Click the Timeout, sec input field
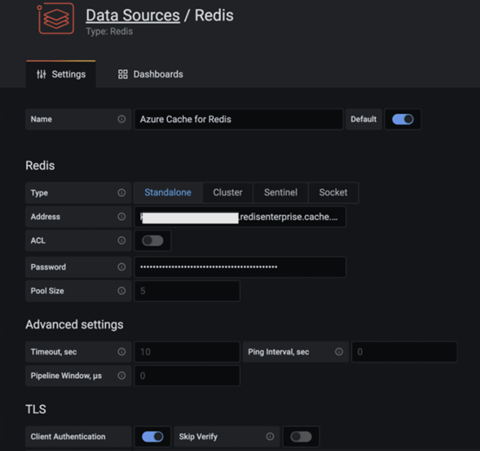 [x=187, y=352]
